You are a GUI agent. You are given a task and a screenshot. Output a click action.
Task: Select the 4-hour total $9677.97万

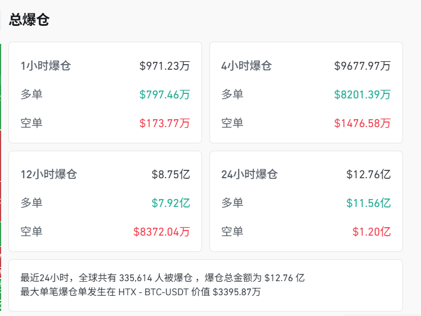point(362,66)
